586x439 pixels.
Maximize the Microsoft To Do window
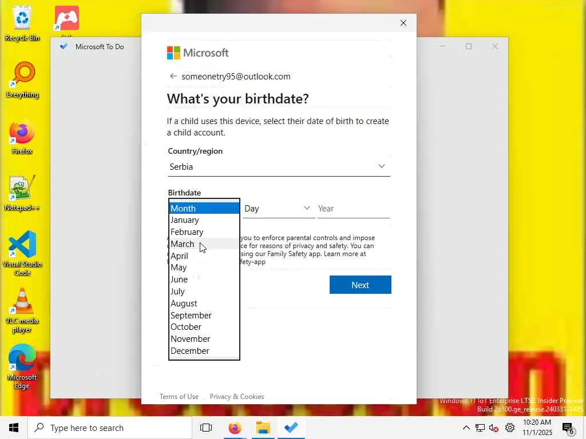tap(469, 46)
